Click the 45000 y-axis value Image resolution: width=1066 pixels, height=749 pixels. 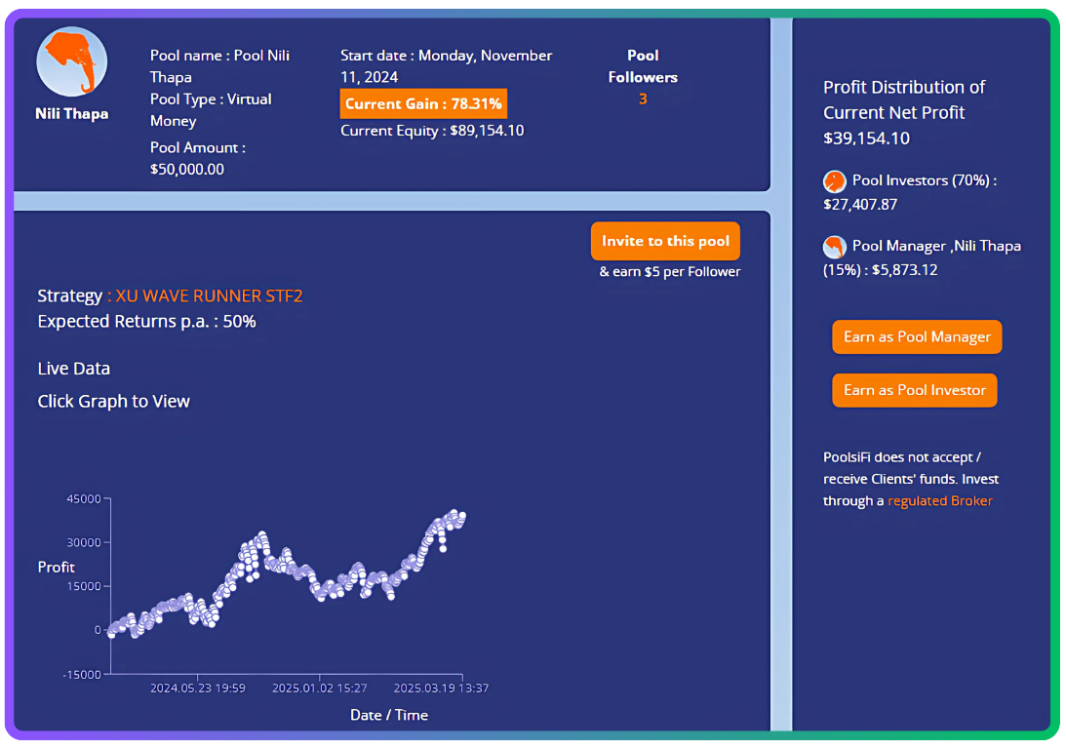[x=84, y=499]
